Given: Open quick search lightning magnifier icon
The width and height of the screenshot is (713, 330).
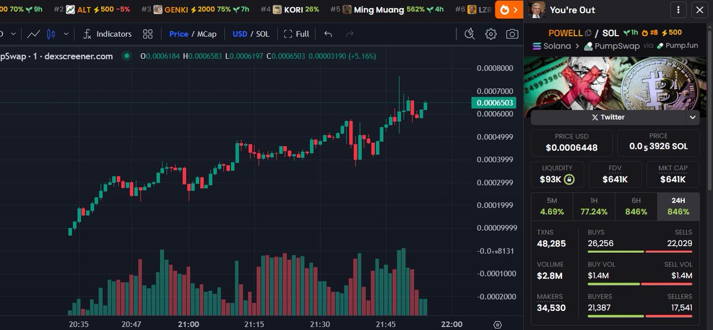Looking at the screenshot, I should pos(469,34).
